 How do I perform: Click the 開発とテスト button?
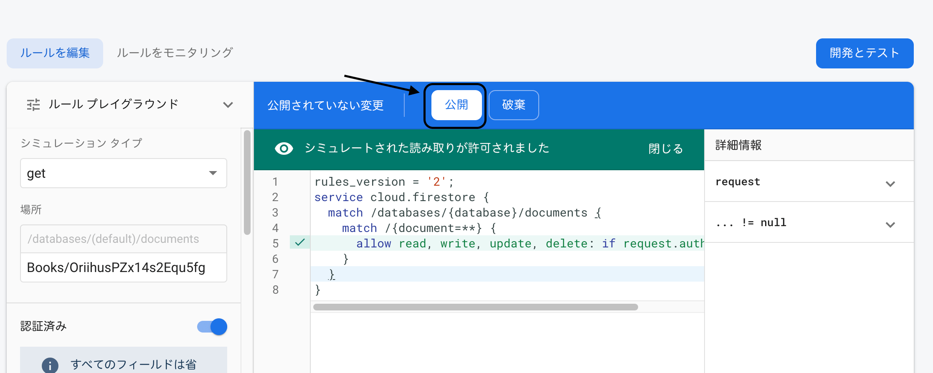tap(865, 53)
